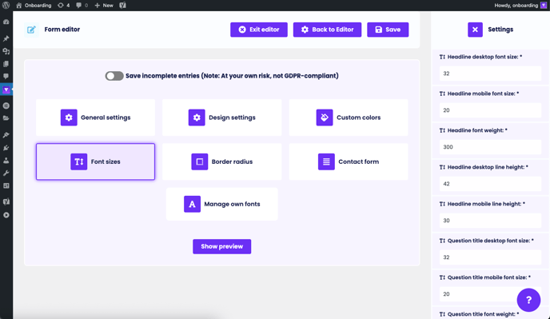Select the purple funnel plugin sidebar icon

tap(6, 90)
